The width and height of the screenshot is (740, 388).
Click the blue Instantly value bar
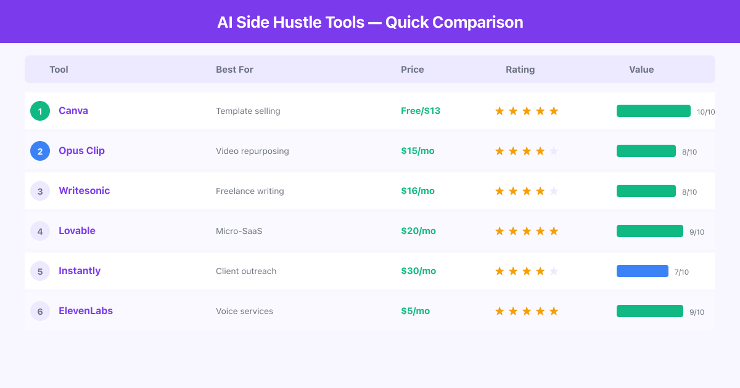[642, 271]
